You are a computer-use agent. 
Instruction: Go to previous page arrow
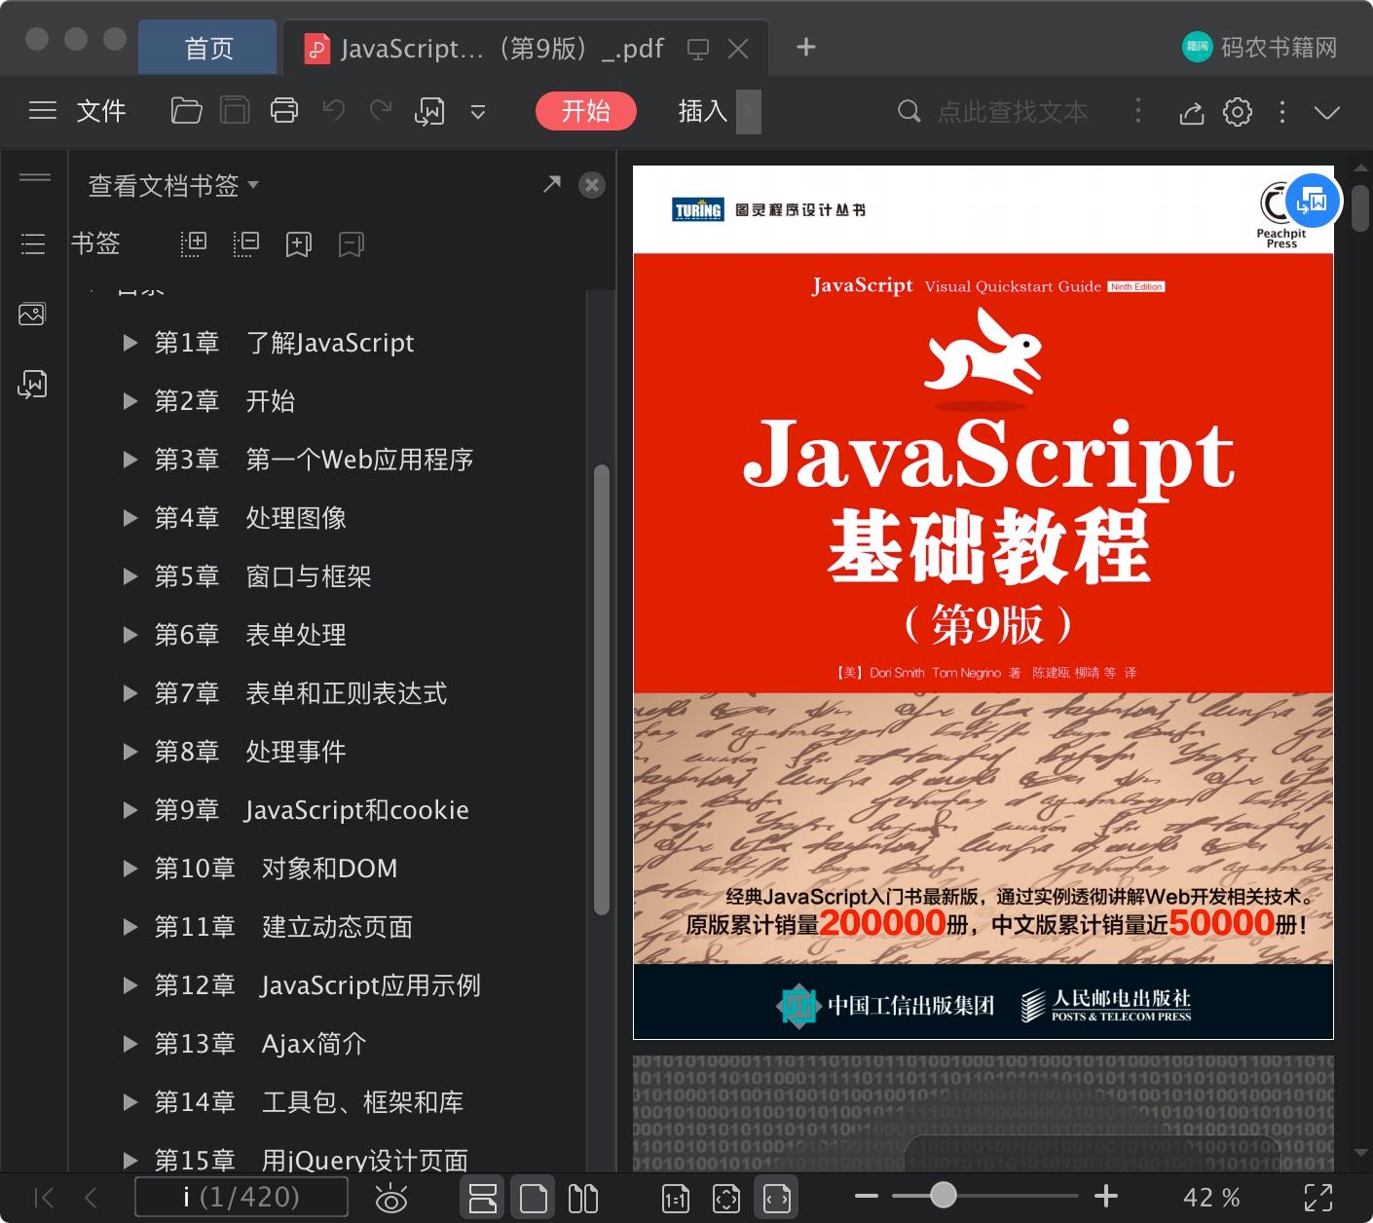pyautogui.click(x=91, y=1198)
